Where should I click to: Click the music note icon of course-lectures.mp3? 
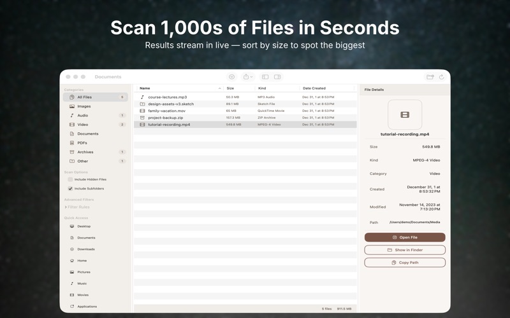coord(142,97)
